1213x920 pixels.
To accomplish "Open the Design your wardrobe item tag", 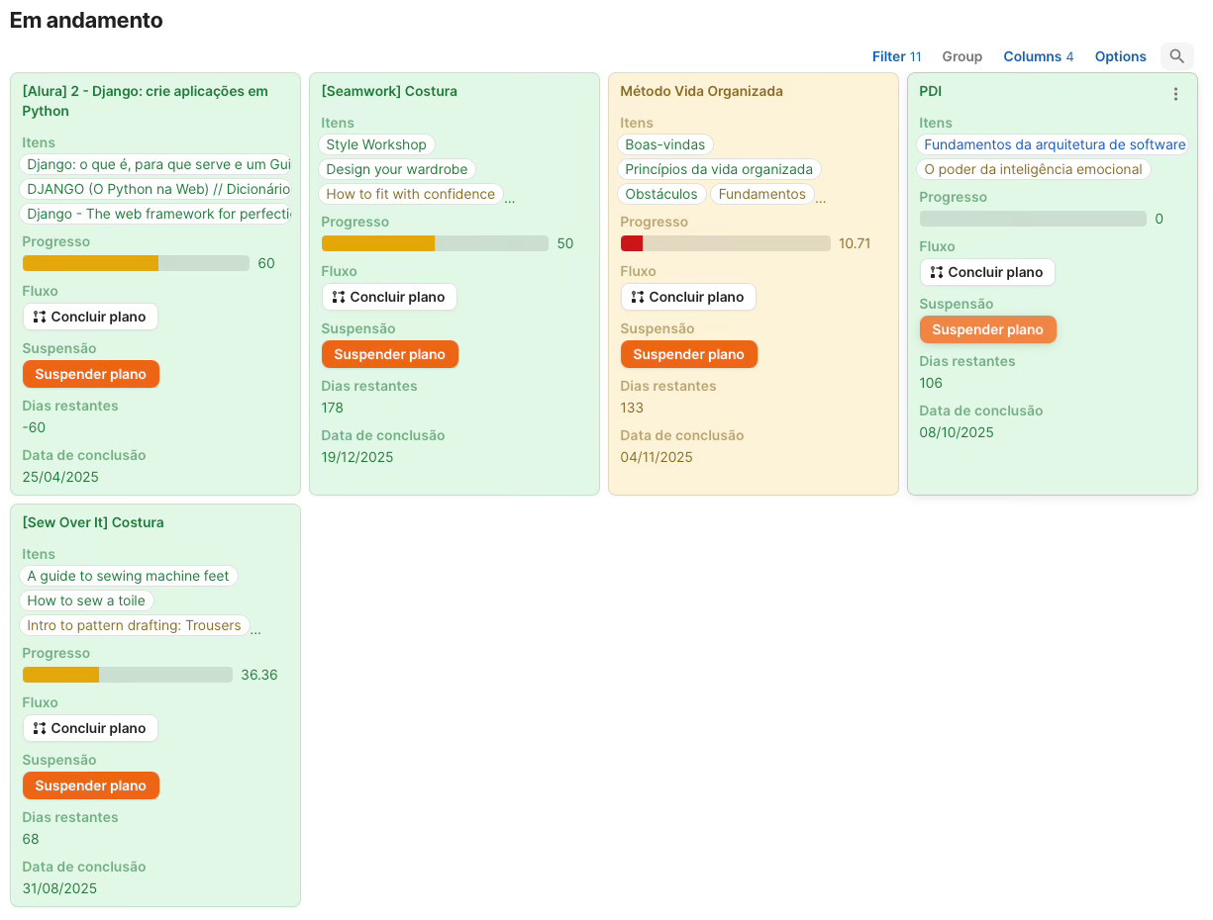I will click(397, 169).
